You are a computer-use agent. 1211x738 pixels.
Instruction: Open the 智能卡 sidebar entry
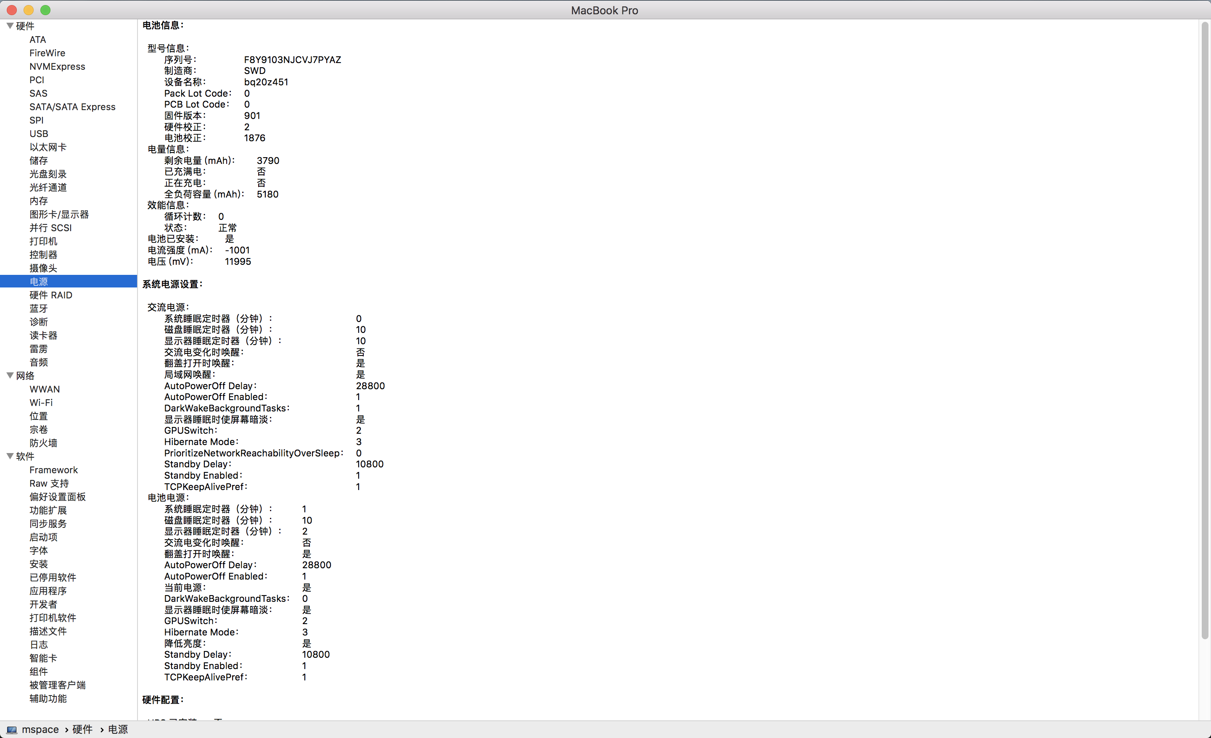pos(43,658)
